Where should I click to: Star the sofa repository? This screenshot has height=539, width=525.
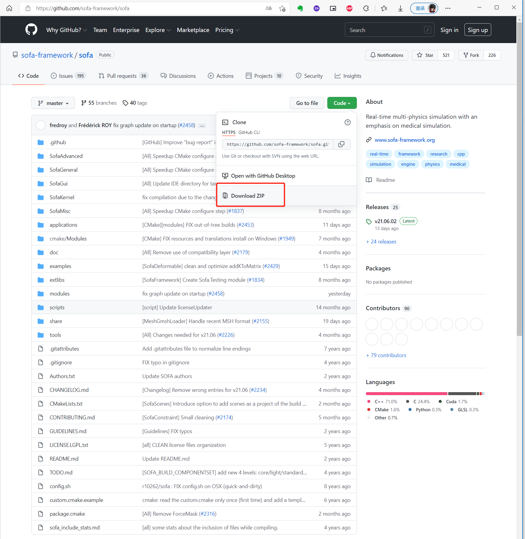[425, 55]
